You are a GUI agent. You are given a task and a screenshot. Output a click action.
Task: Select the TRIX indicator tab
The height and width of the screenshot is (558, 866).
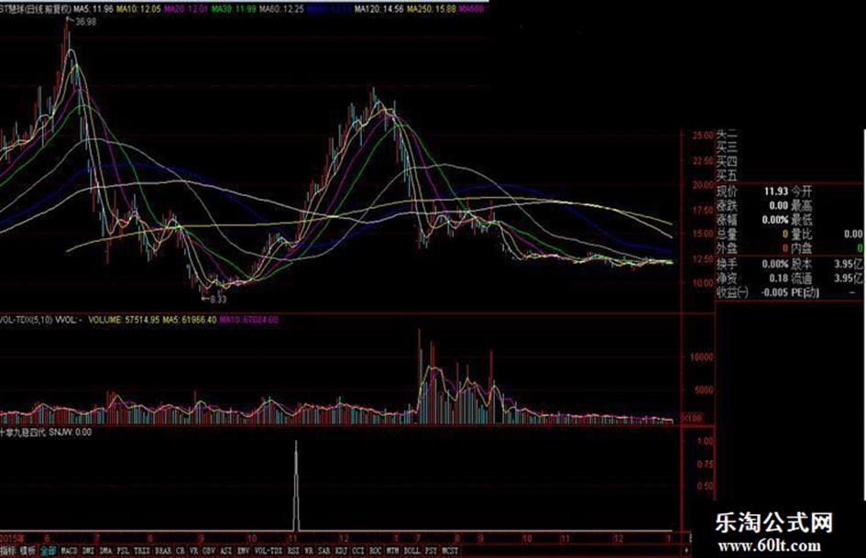142,551
